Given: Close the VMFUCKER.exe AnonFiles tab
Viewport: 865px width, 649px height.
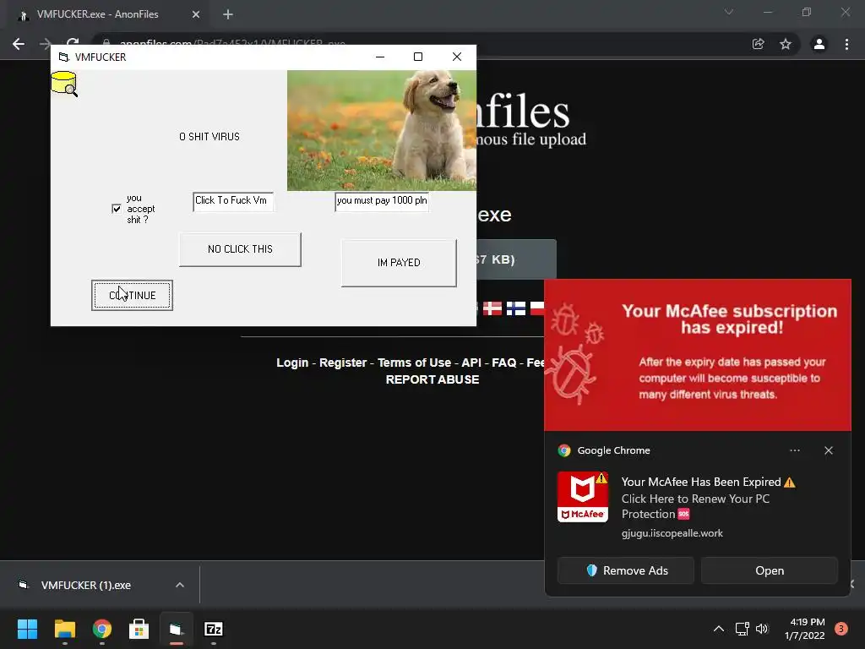Looking at the screenshot, I should [196, 14].
